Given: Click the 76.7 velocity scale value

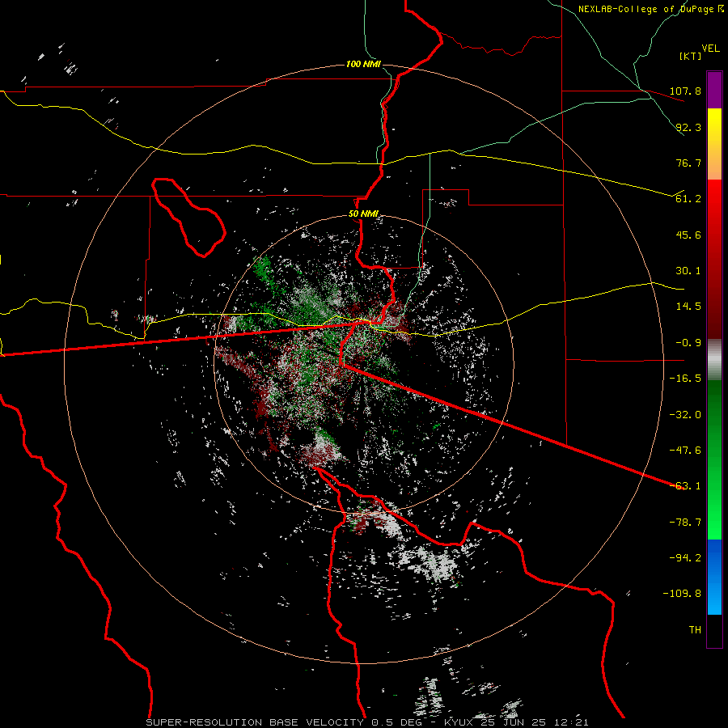Looking at the screenshot, I should (688, 163).
